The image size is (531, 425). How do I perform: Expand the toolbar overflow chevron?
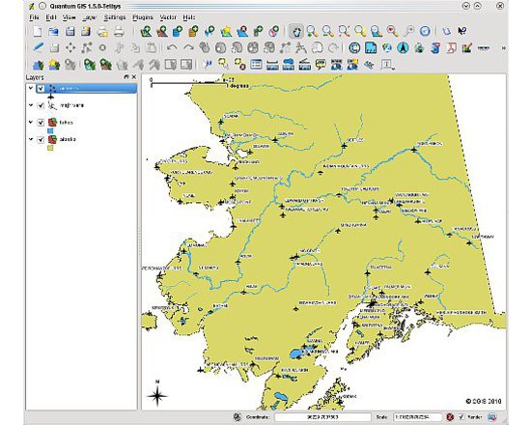tap(503, 48)
